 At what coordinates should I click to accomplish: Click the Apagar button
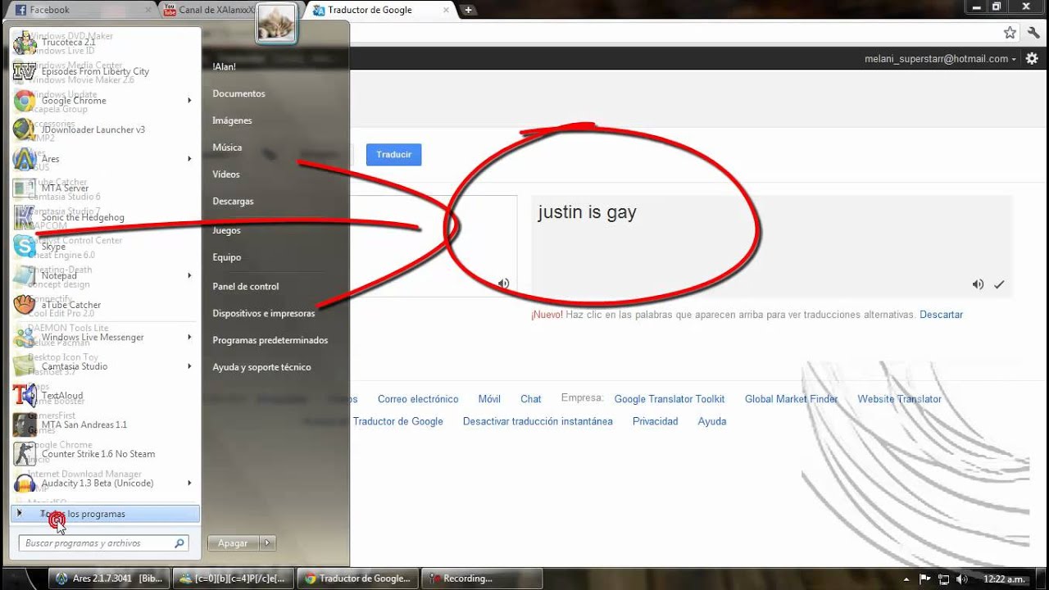pos(234,542)
